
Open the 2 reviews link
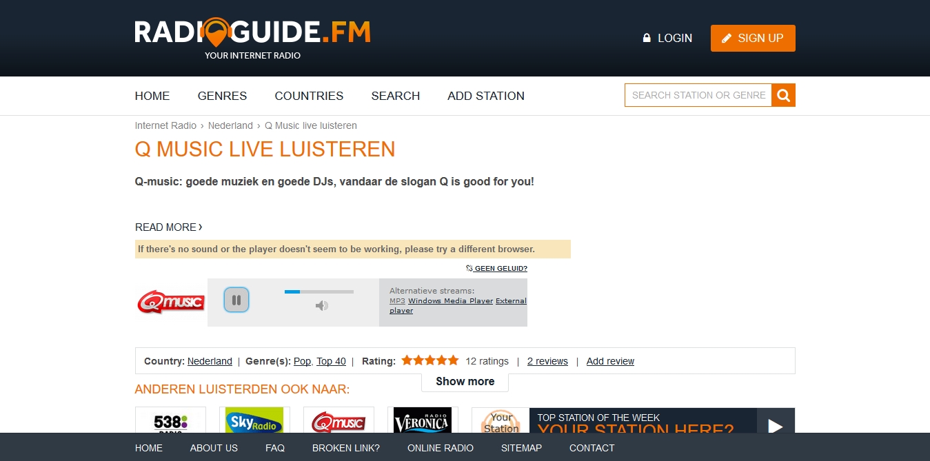pos(547,361)
